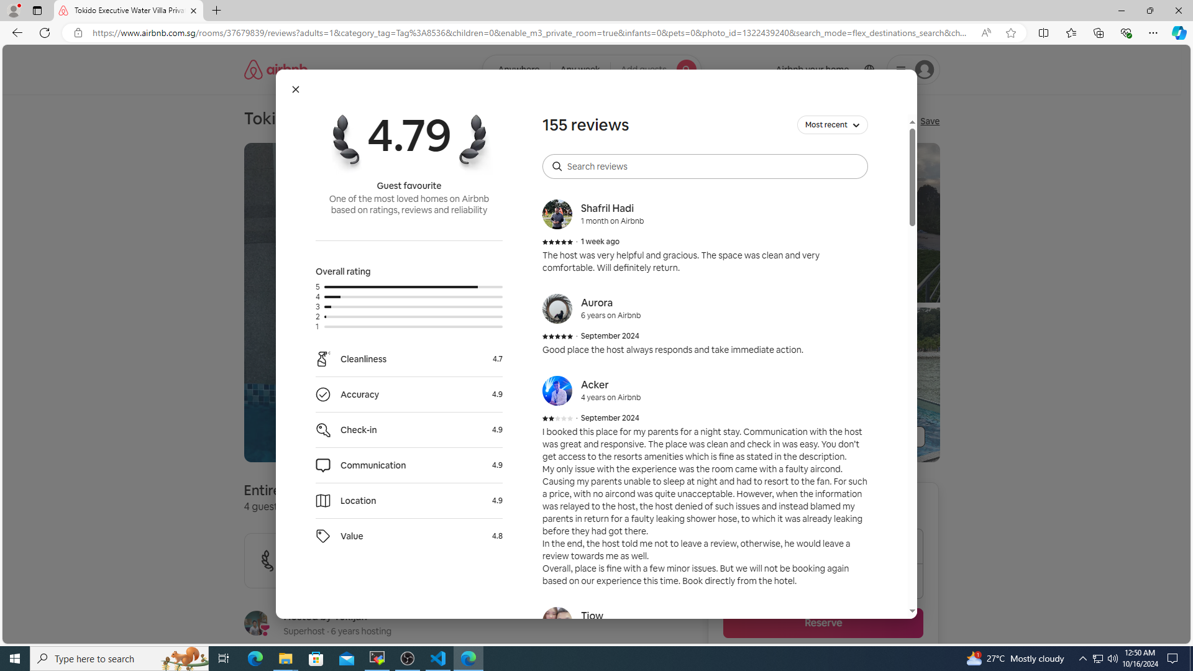1193x671 pixels.
Task: Open Edge Split screen icon
Action: coord(1043,33)
